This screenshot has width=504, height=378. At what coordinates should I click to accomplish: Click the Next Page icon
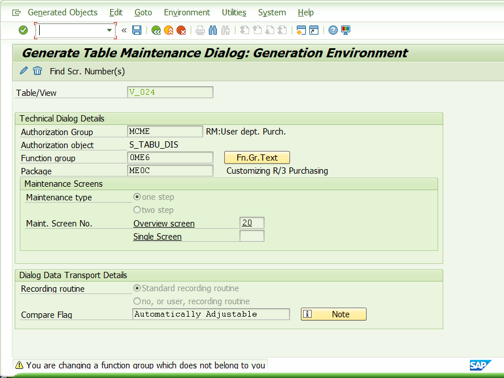pos(270,30)
